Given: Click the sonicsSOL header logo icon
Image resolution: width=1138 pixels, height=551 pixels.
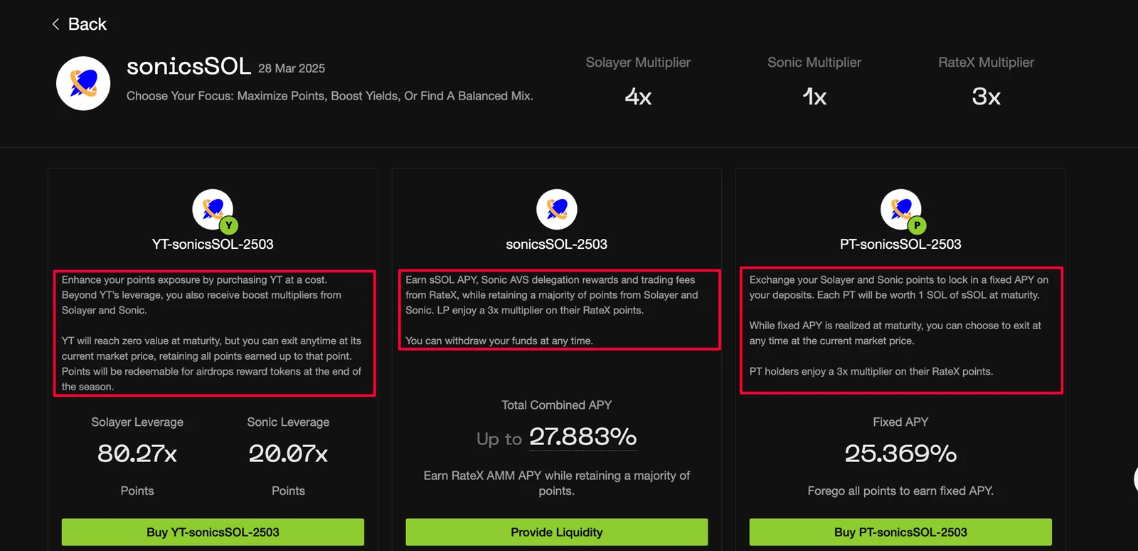Looking at the screenshot, I should point(83,83).
